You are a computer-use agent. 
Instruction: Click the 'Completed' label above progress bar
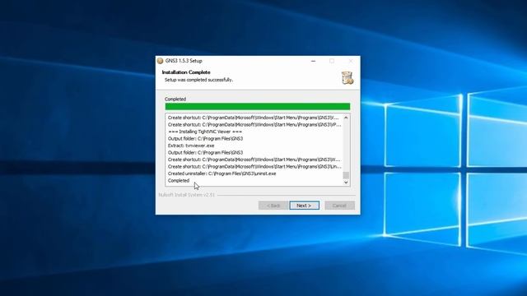tap(175, 99)
